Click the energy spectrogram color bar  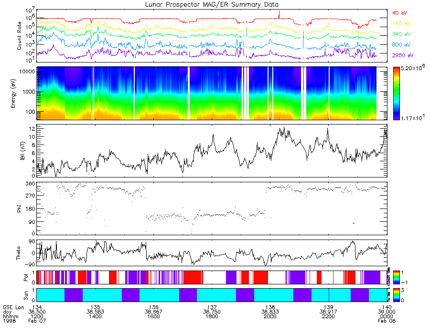click(x=396, y=94)
